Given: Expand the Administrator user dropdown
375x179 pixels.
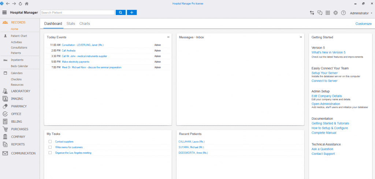Looking at the screenshot, I should coord(361,13).
